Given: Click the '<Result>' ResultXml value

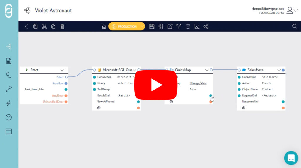Looking at the screenshot, I should coord(124,95).
